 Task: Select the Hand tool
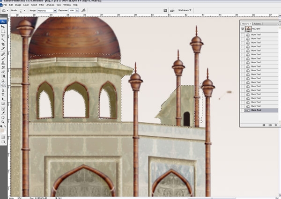(x=3, y=118)
